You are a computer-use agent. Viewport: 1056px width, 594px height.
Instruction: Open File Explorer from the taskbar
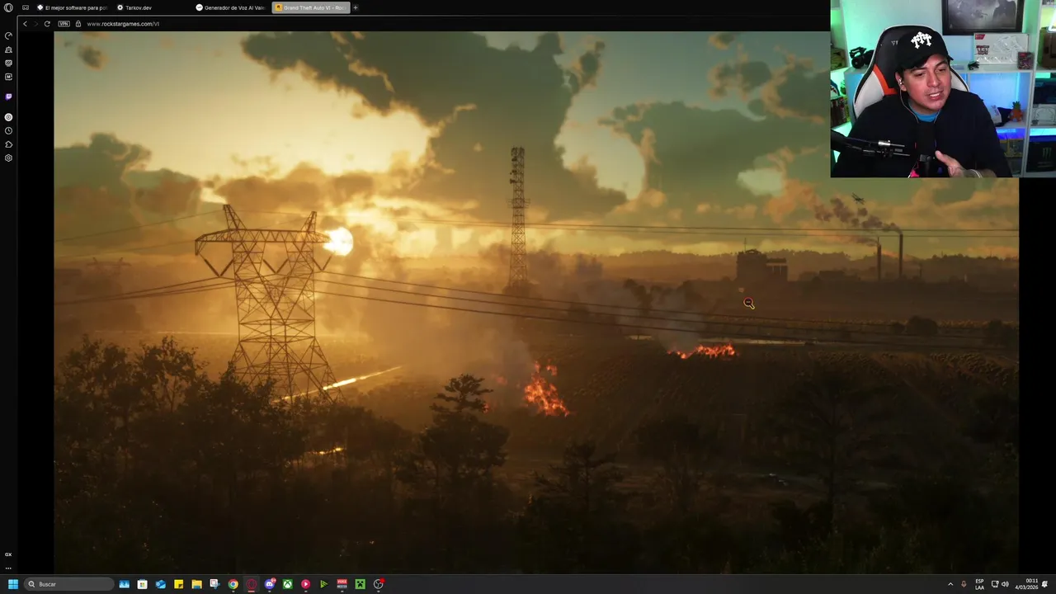click(196, 584)
